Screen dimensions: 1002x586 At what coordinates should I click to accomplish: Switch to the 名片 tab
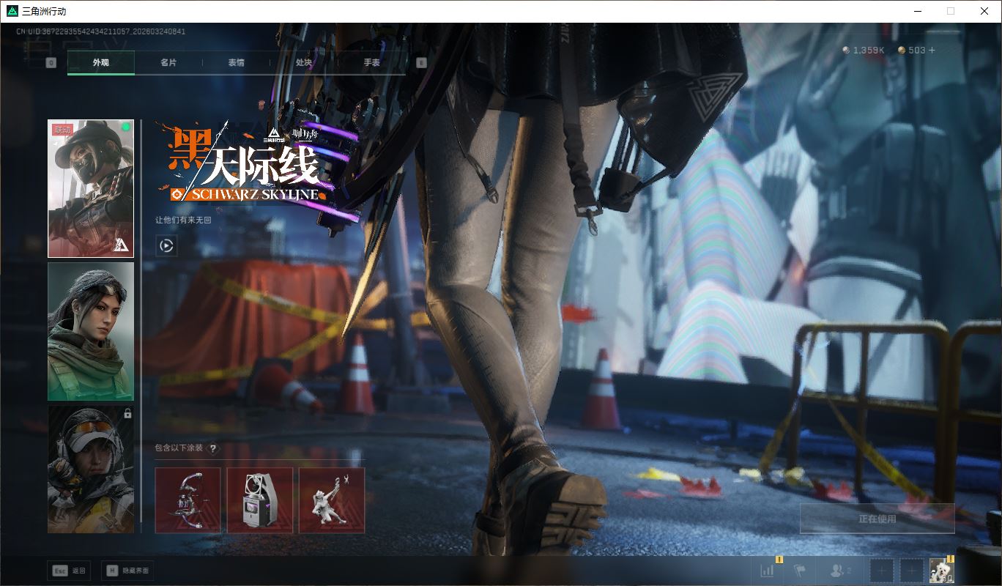[168, 63]
